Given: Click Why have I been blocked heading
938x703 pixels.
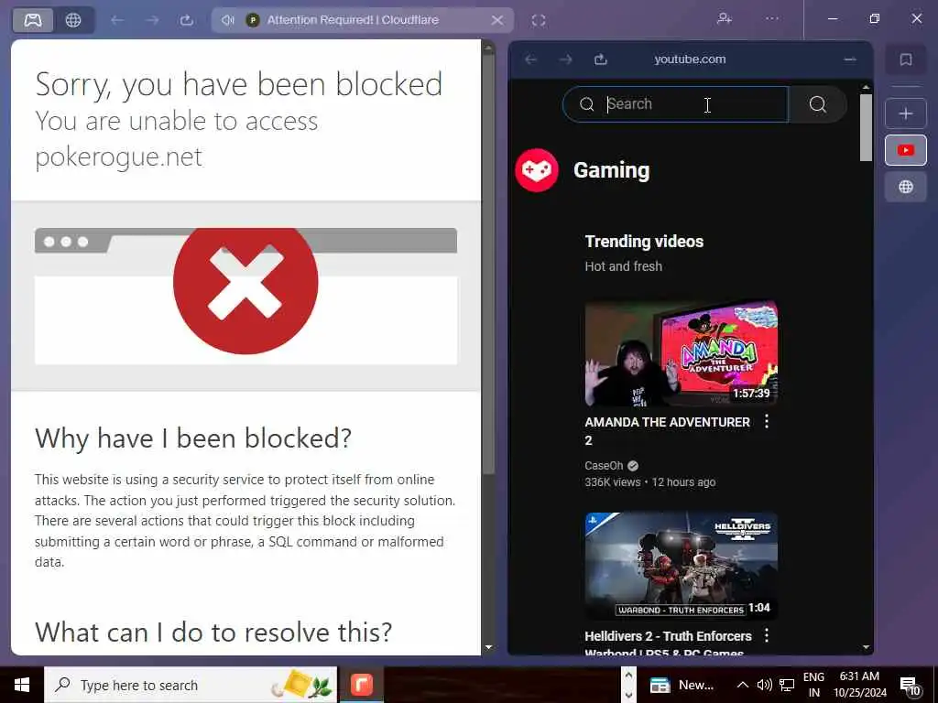Looking at the screenshot, I should pos(193,438).
